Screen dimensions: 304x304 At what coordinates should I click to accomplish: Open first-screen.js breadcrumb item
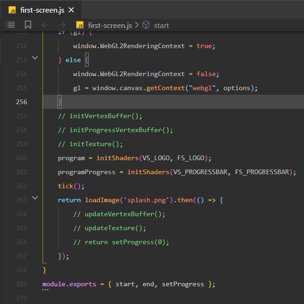(x=110, y=25)
